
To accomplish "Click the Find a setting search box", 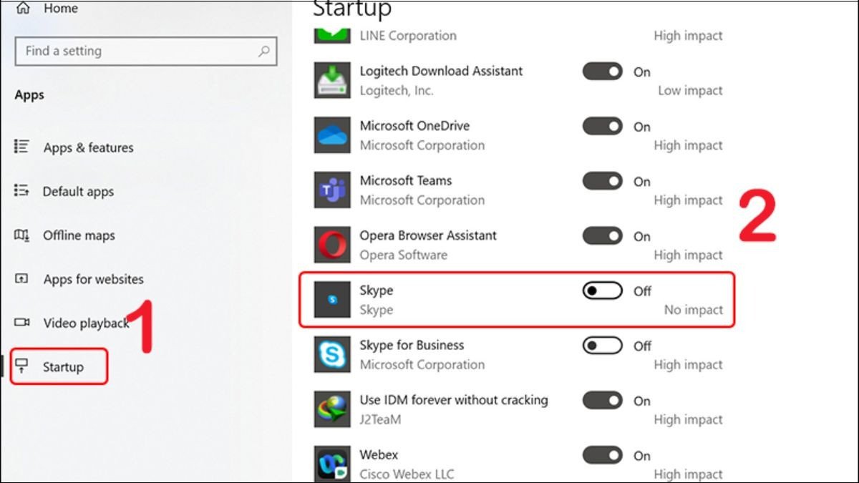I will click(143, 51).
